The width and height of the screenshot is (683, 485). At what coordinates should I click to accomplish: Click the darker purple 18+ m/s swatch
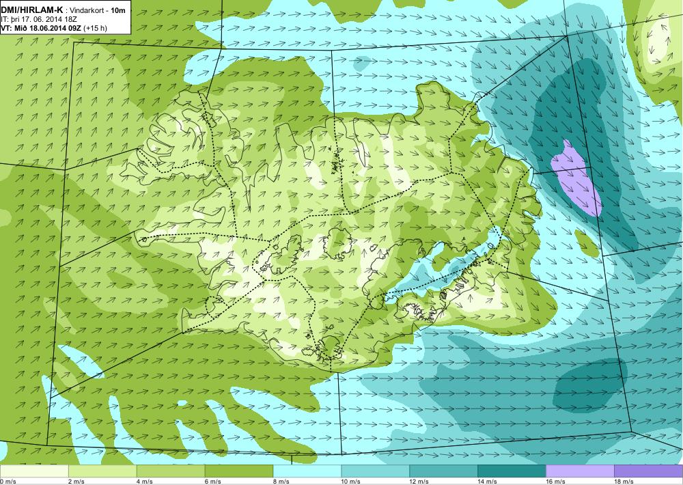648,471
